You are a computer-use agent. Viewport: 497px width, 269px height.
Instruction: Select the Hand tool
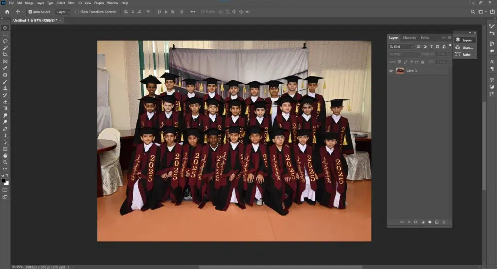pos(5,155)
